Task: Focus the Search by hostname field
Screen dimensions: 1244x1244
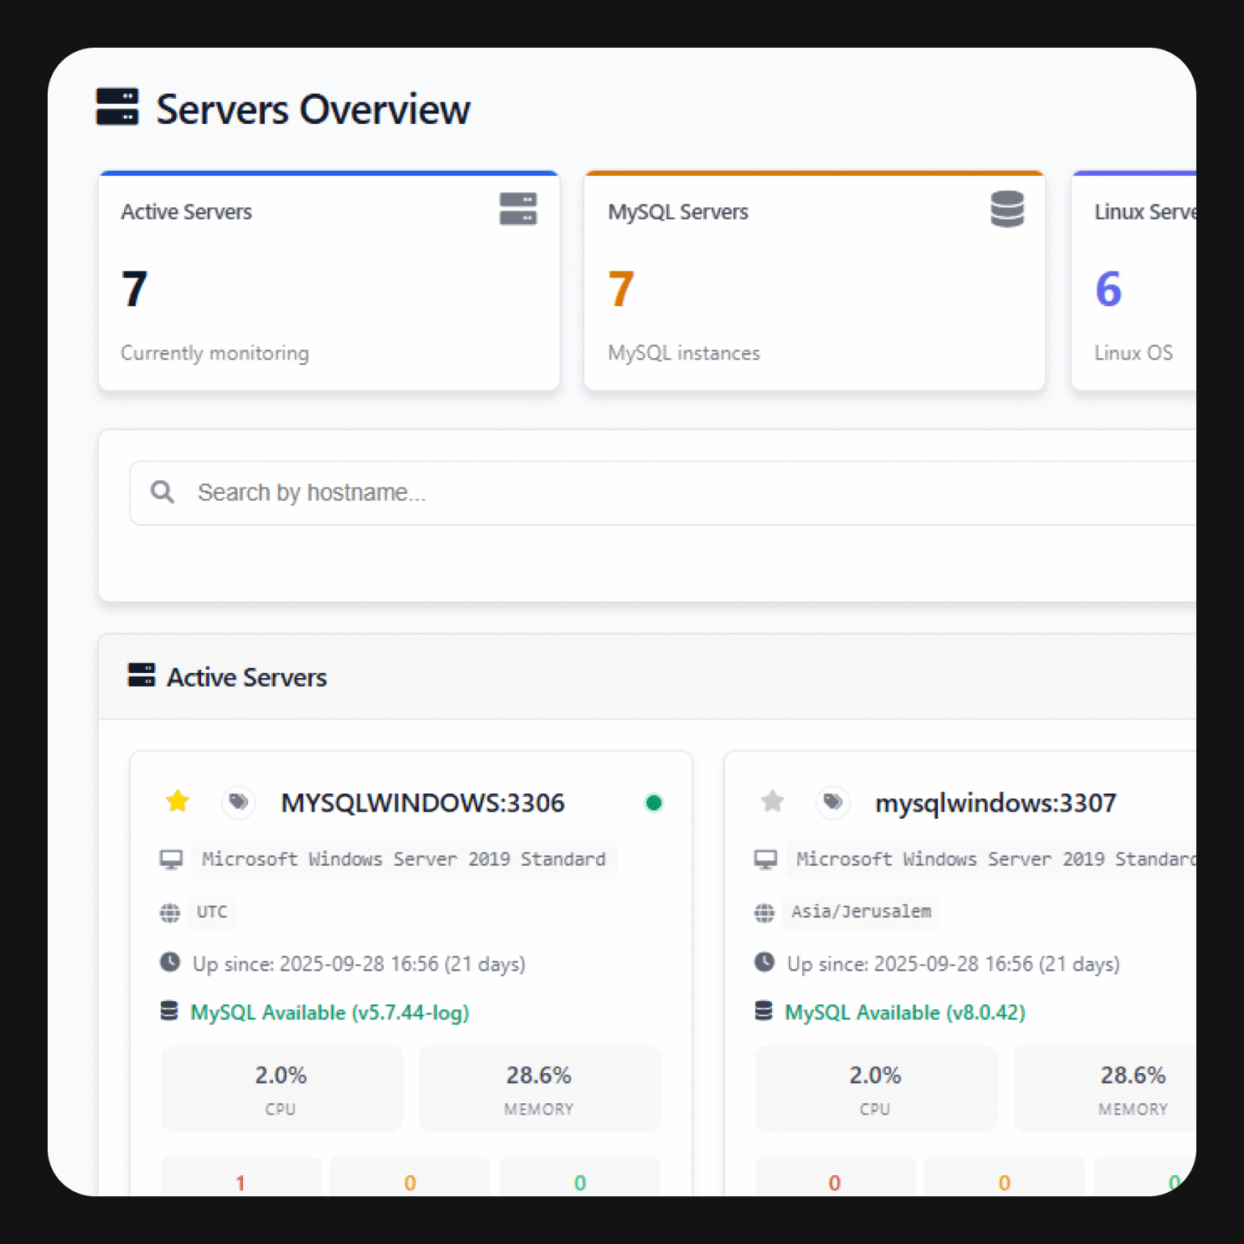Action: 662,492
